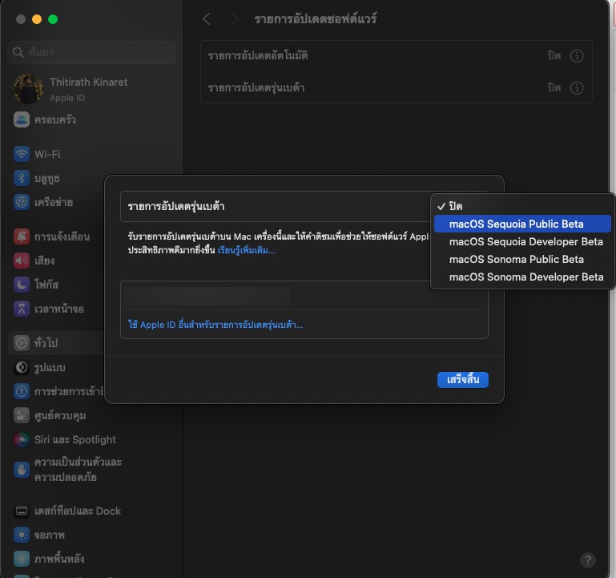
Task: Select Siri และ Spotlight icon
Action: (x=22, y=439)
